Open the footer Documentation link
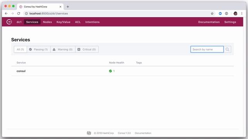This screenshot has height=139, width=248. click(x=143, y=133)
